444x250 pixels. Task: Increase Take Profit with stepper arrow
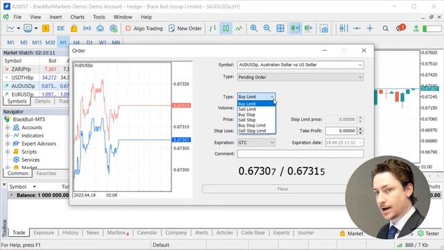360,129
